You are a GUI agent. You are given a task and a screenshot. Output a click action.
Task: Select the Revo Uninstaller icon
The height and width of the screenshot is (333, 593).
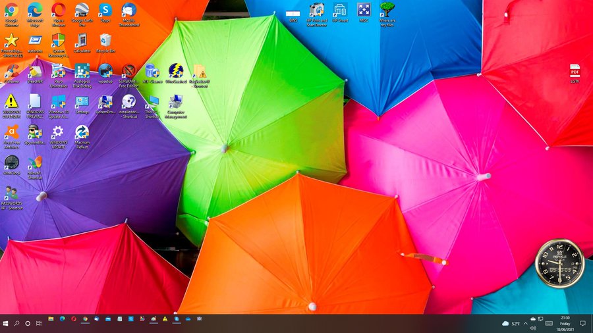(59, 76)
